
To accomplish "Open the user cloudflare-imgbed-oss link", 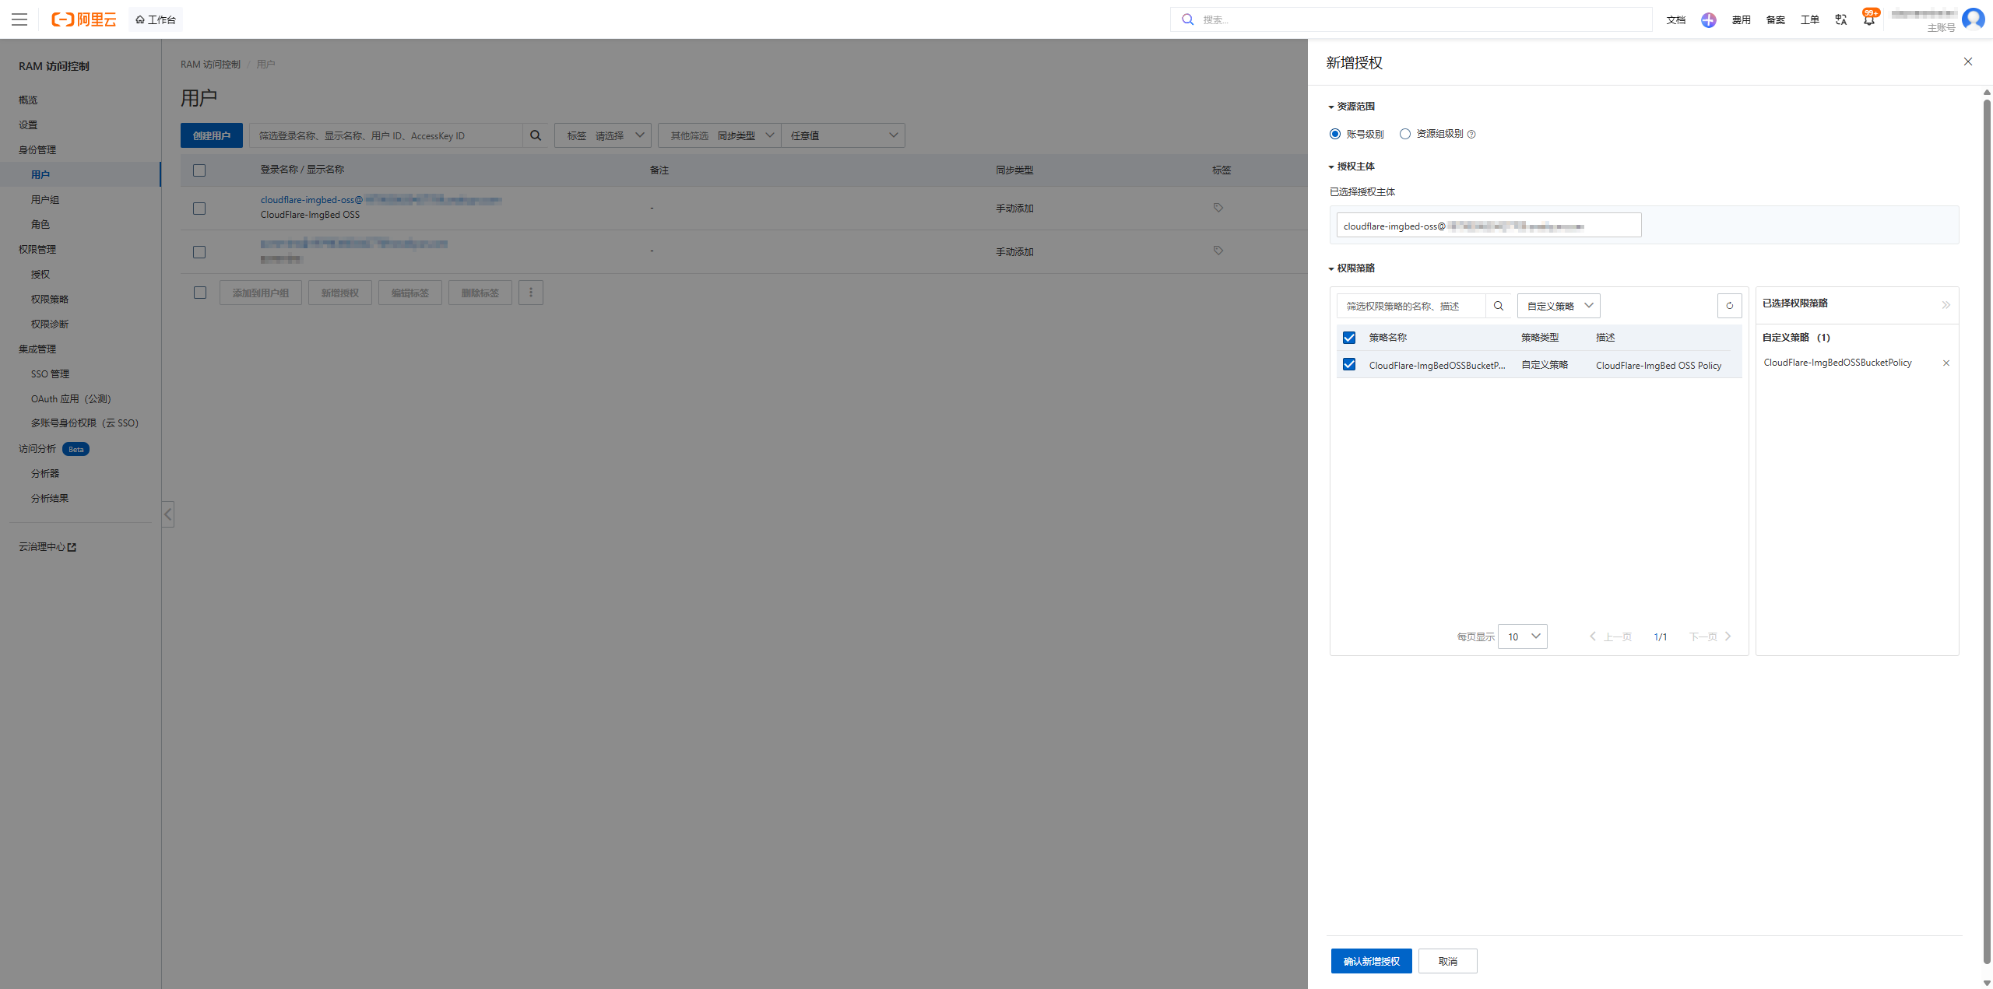I will (x=311, y=199).
